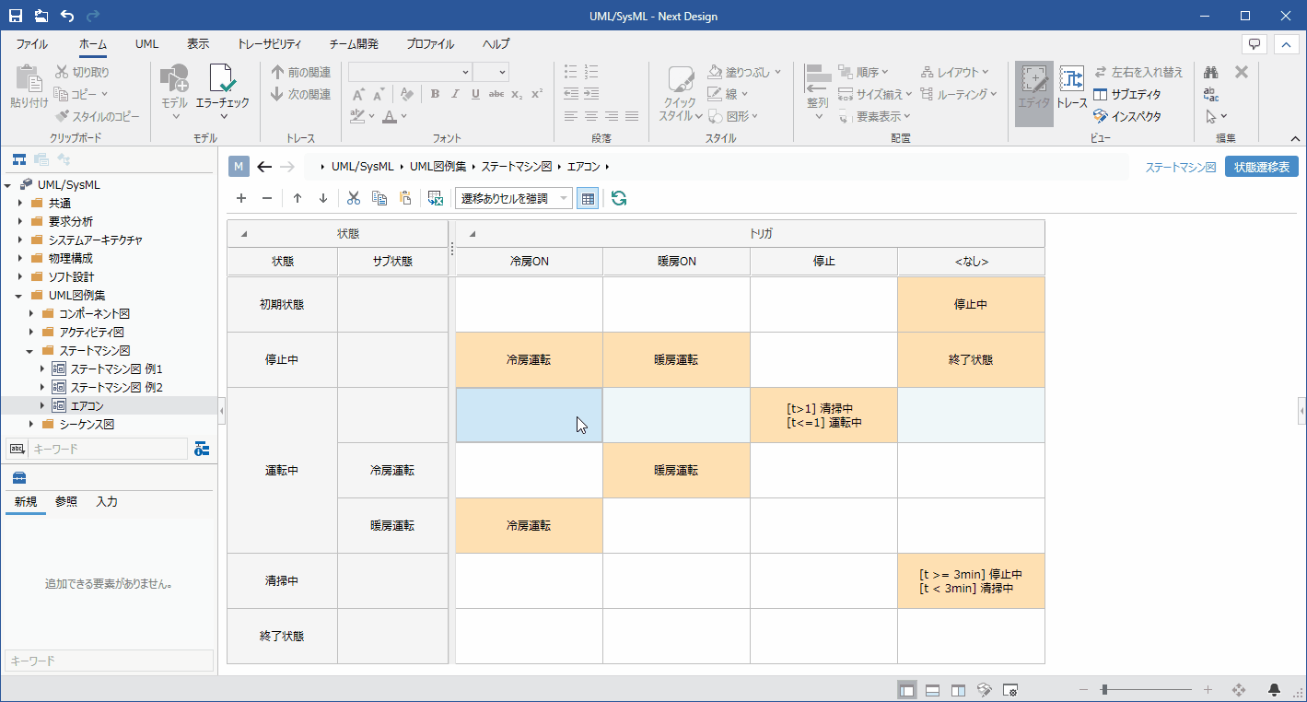Collapse the ステートマシン図 folder

[31, 351]
